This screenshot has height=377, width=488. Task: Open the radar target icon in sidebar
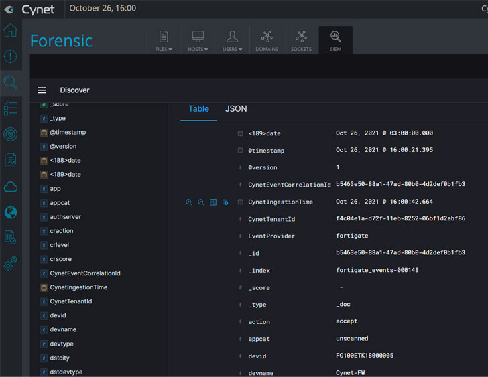pyautogui.click(x=11, y=135)
